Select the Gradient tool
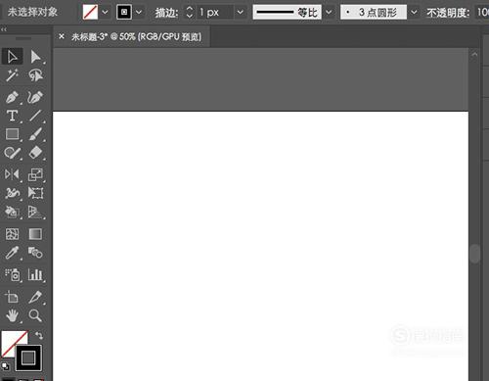489x381 pixels. click(35, 234)
